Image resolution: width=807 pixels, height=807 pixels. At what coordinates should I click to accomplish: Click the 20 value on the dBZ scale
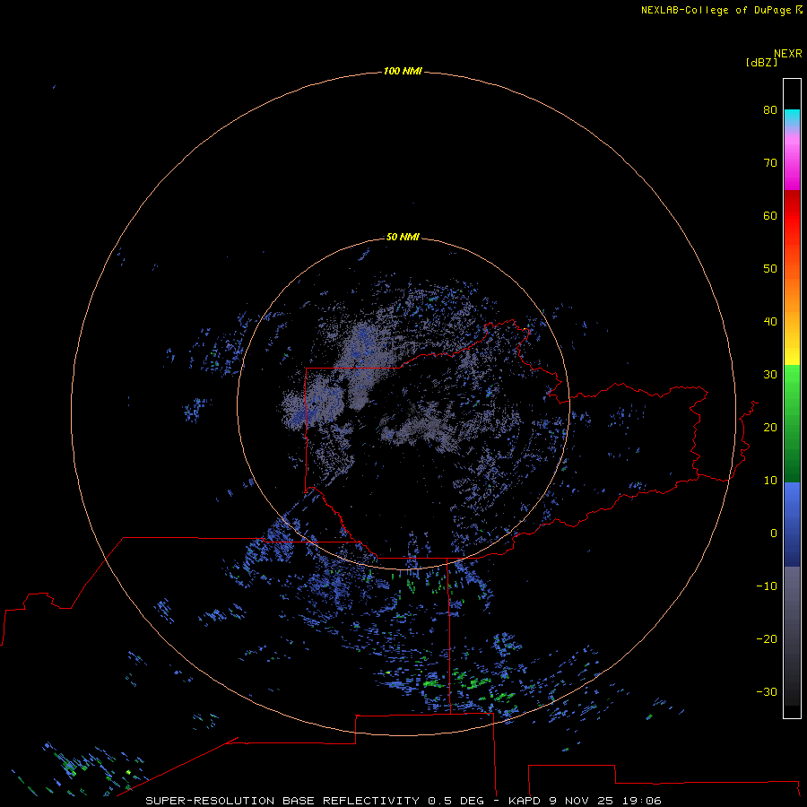(x=770, y=427)
